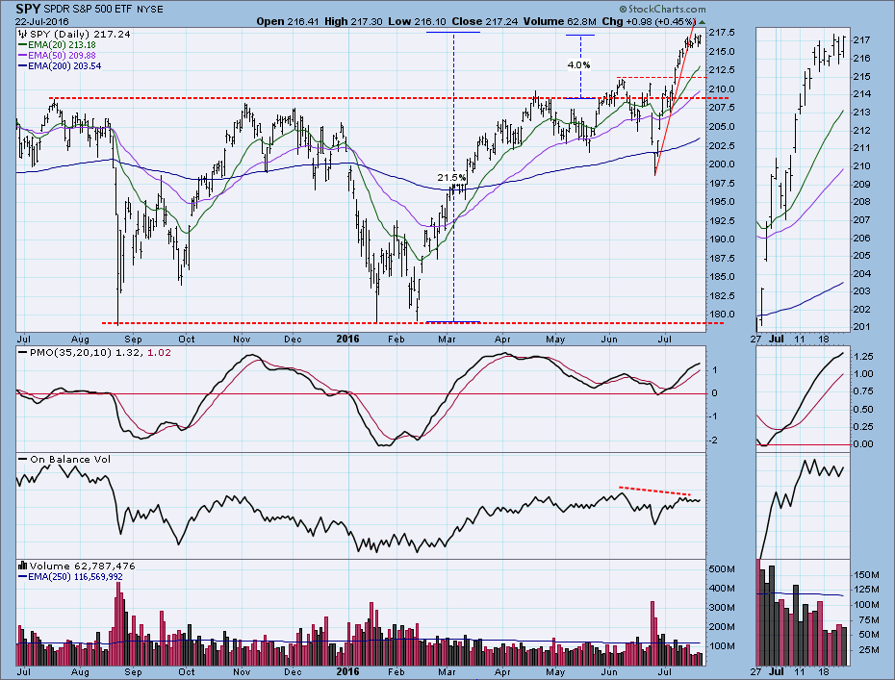Click the 180.0 price axis label
The width and height of the screenshot is (895, 680).
(x=722, y=315)
